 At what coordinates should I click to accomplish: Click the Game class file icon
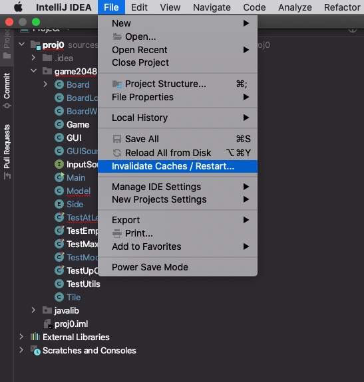[x=59, y=124]
